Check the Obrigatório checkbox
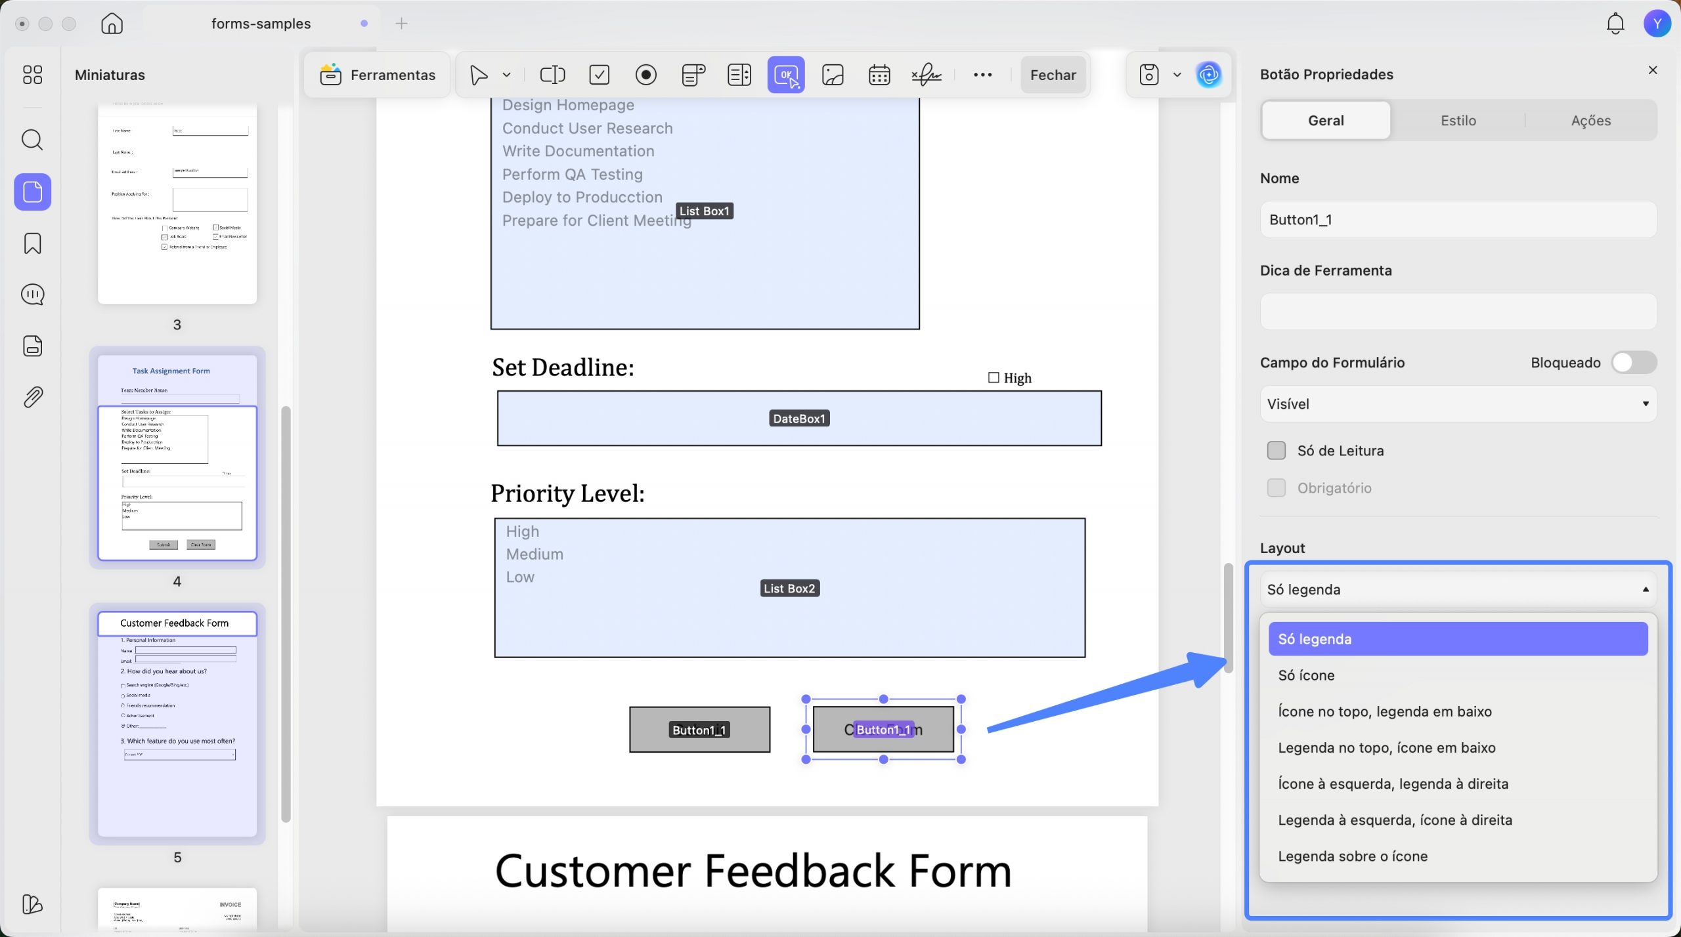 click(x=1277, y=488)
